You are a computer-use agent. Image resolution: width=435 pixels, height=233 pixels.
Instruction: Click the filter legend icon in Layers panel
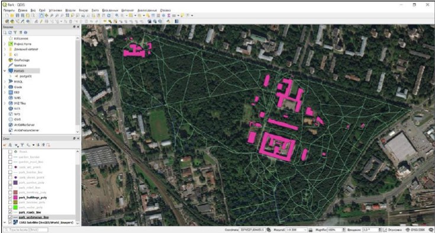22,145
